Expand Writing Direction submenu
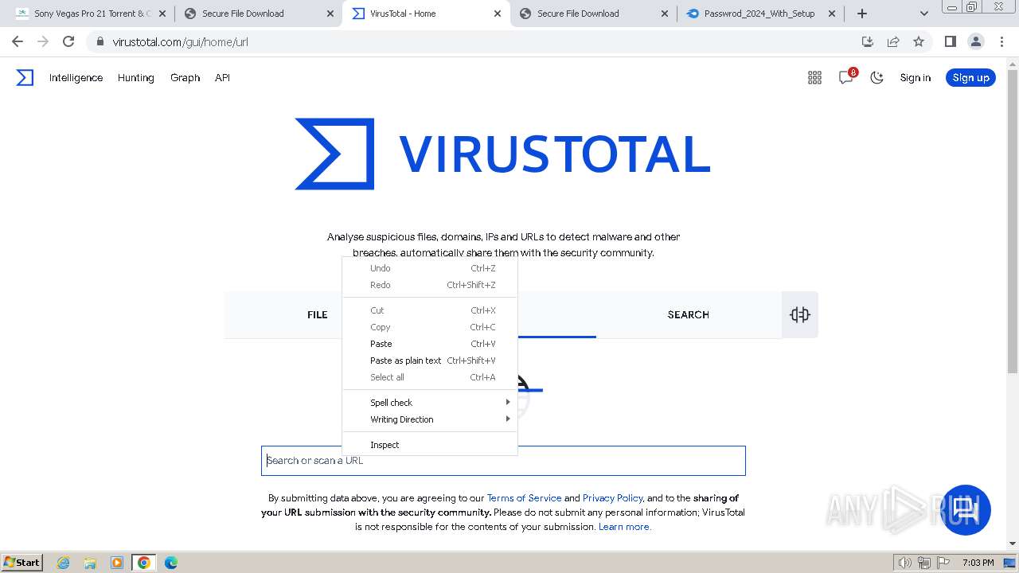The image size is (1019, 573). [430, 419]
